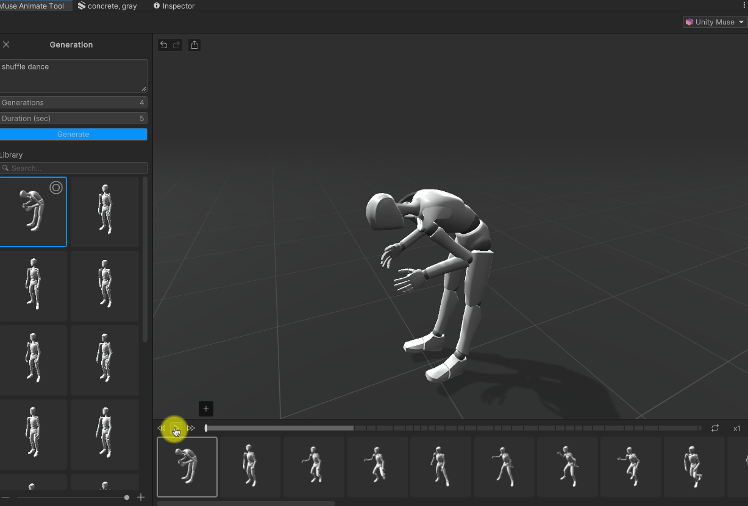748x506 pixels.
Task: Click the library thumbnail size slider handle
Action: point(127,497)
